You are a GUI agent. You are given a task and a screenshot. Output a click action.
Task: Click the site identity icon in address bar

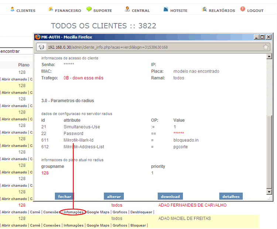[x=41, y=47]
